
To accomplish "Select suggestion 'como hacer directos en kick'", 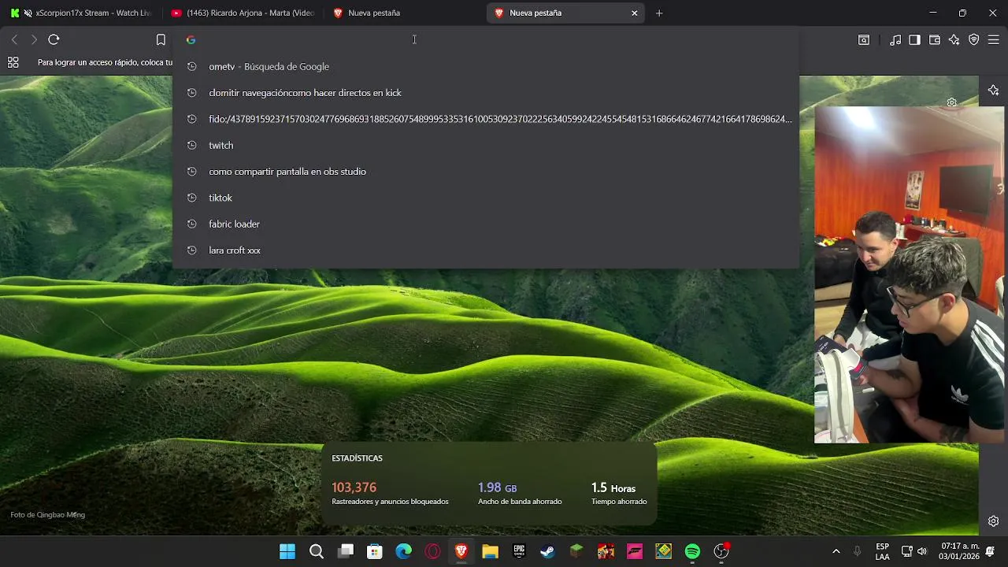I will (486, 93).
